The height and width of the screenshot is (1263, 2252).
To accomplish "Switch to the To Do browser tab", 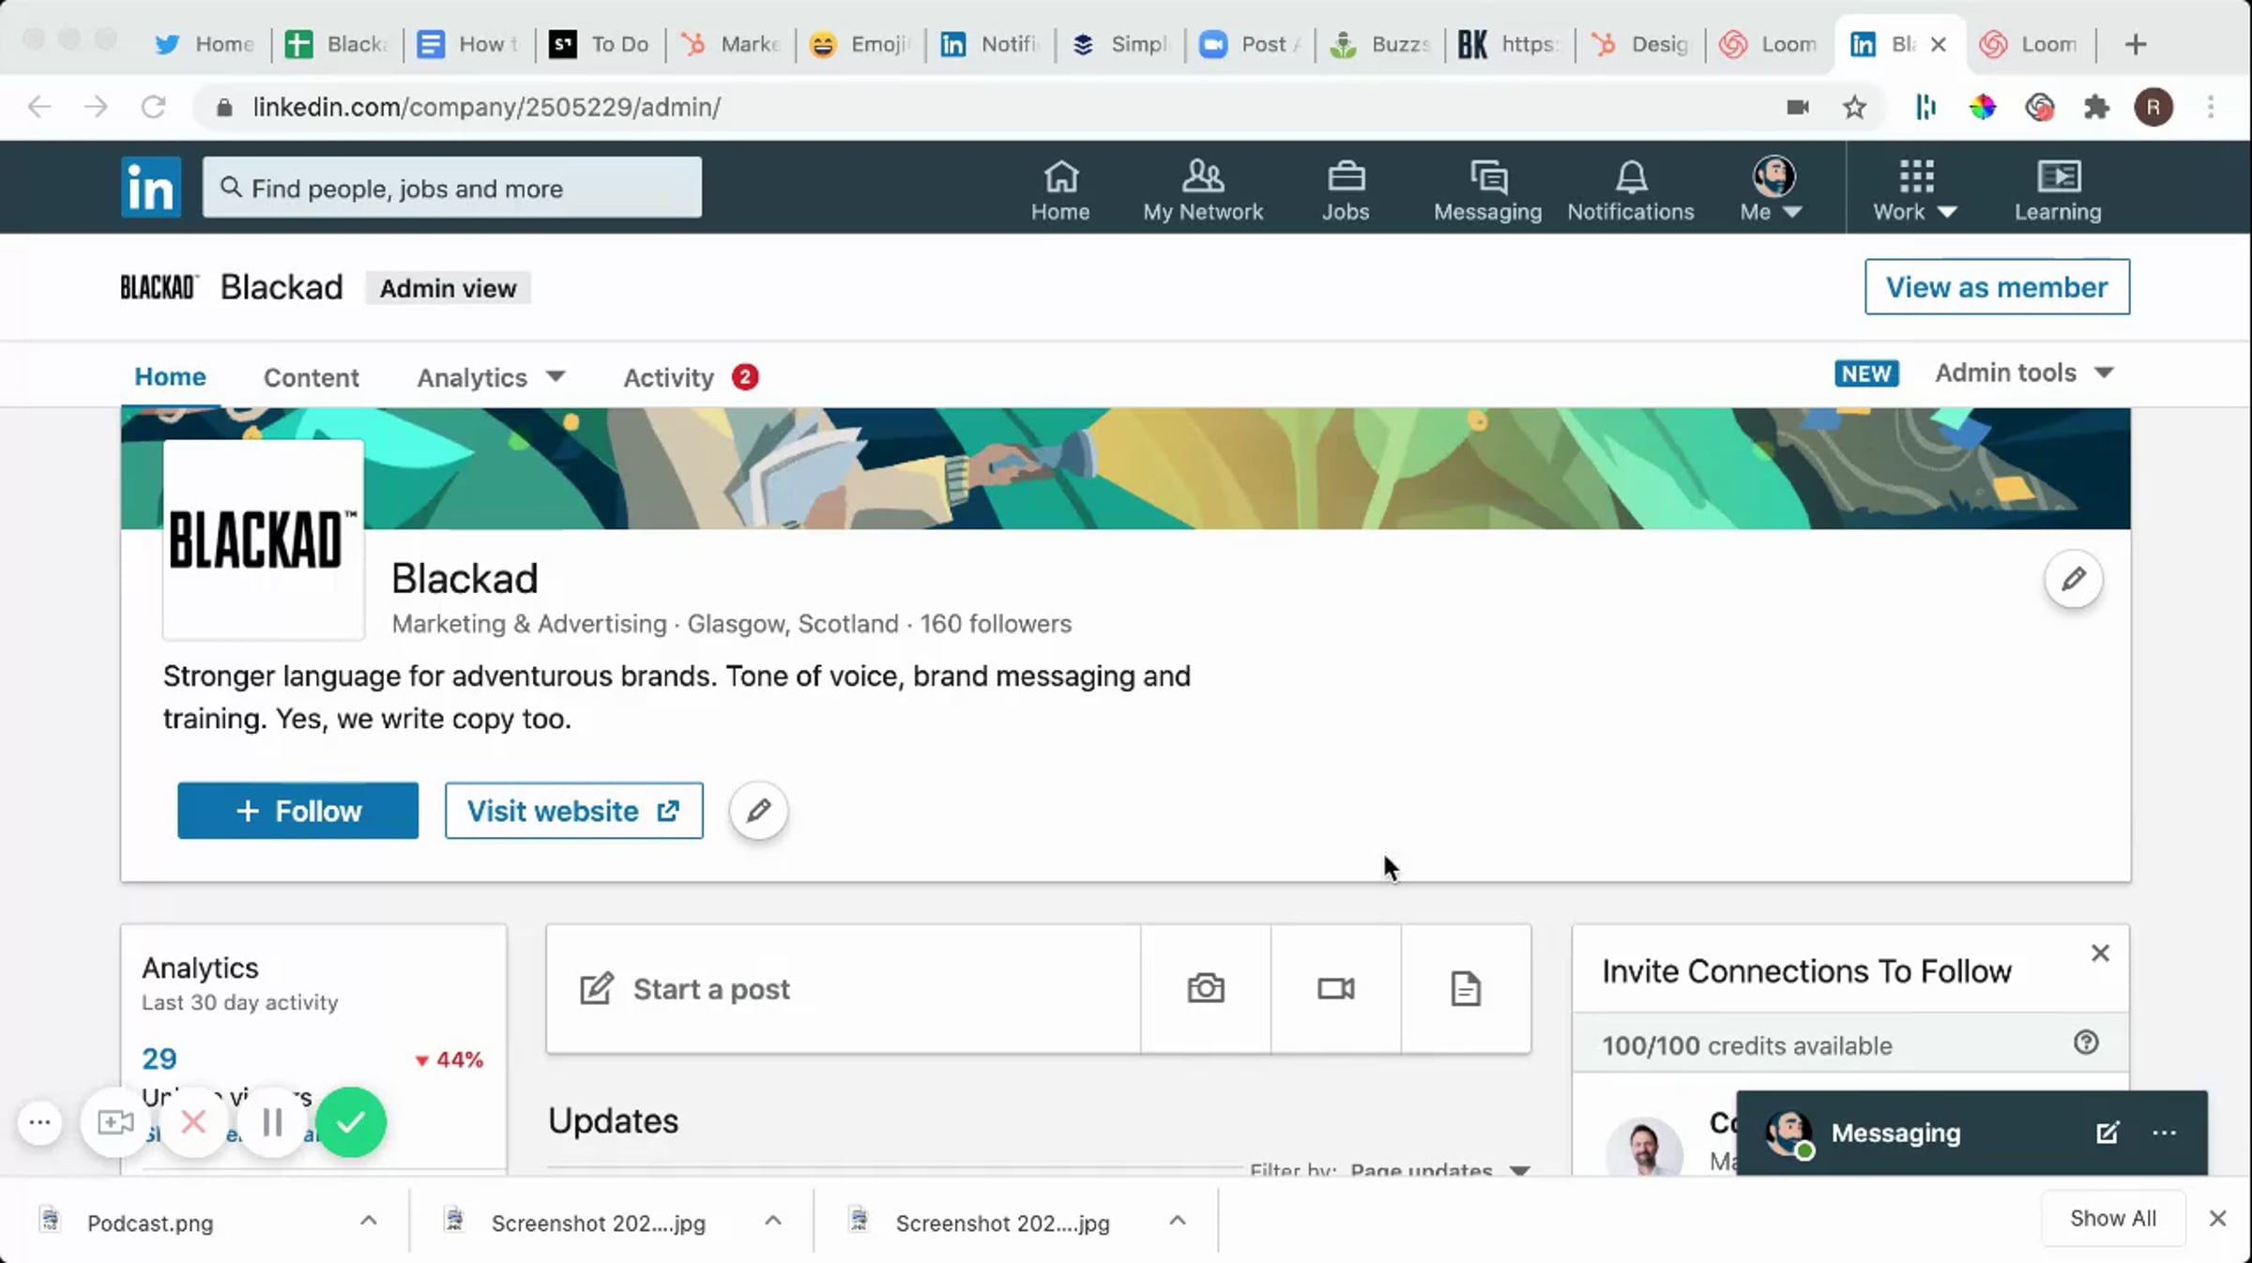I will click(x=601, y=44).
